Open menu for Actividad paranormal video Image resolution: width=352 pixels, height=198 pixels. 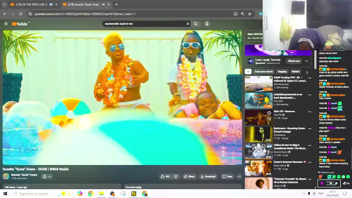click(x=310, y=95)
